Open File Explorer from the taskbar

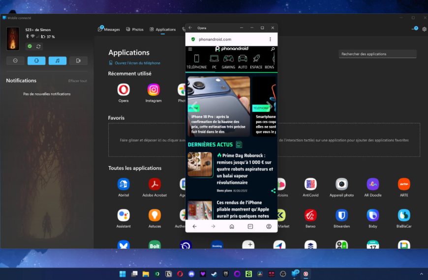pyautogui.click(x=146, y=274)
